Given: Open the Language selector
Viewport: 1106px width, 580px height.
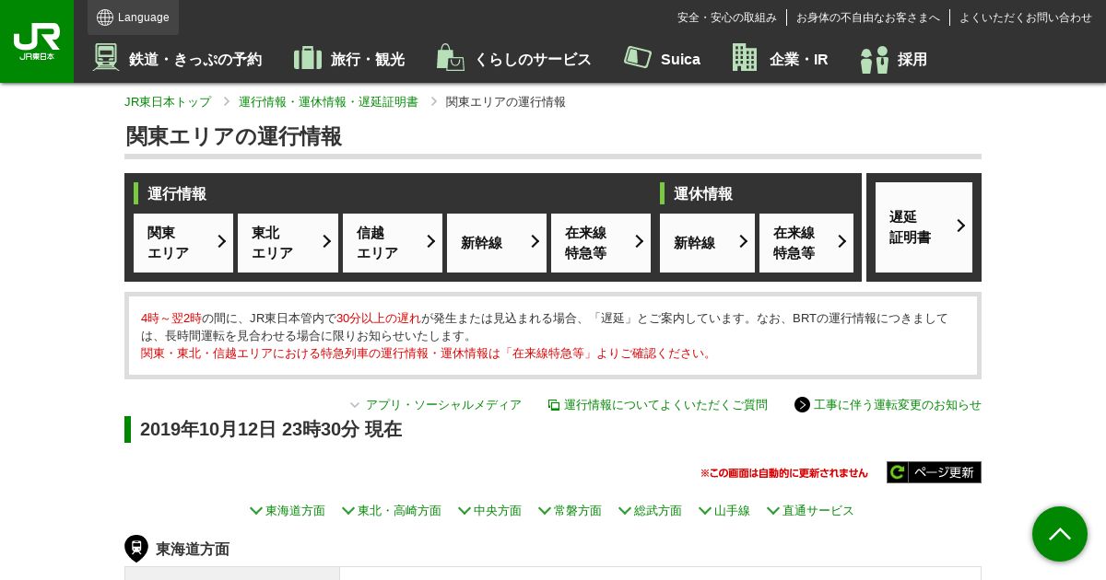Looking at the screenshot, I should [x=133, y=17].
